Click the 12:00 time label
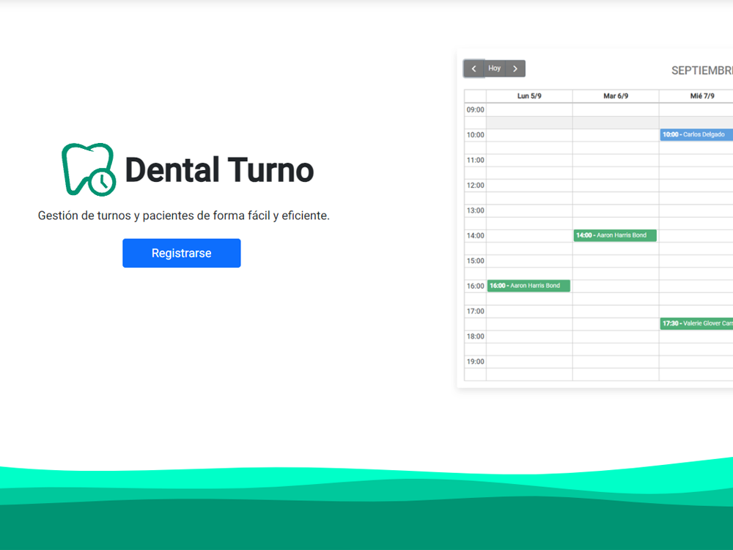Viewport: 733px width, 550px height. click(x=476, y=186)
